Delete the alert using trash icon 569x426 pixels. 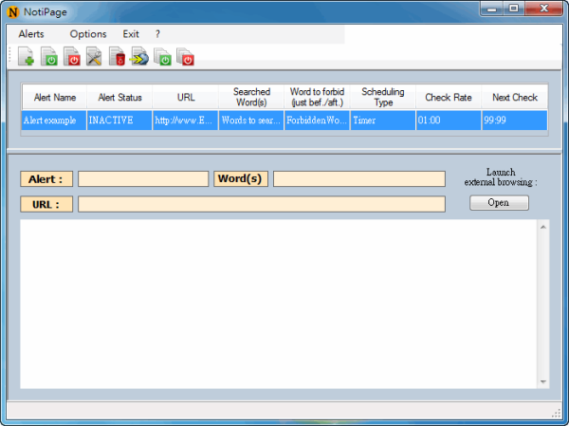pos(118,58)
